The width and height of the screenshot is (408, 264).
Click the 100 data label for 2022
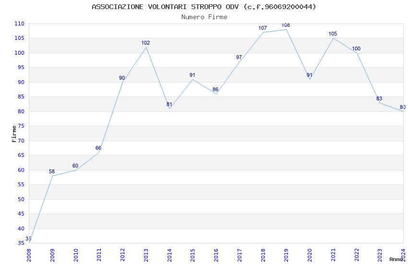pyautogui.click(x=356, y=48)
